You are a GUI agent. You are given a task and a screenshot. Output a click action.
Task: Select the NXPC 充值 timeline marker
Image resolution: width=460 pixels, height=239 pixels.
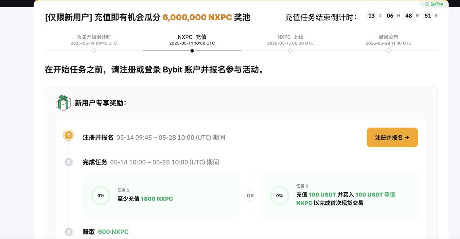point(192,50)
